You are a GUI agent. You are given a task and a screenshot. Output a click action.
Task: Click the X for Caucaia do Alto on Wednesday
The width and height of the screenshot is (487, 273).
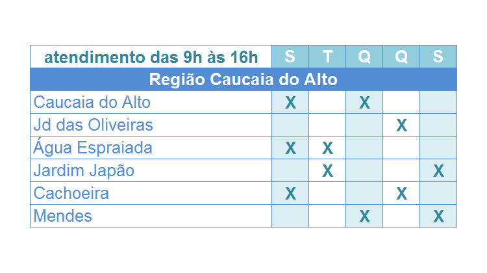coord(365,103)
